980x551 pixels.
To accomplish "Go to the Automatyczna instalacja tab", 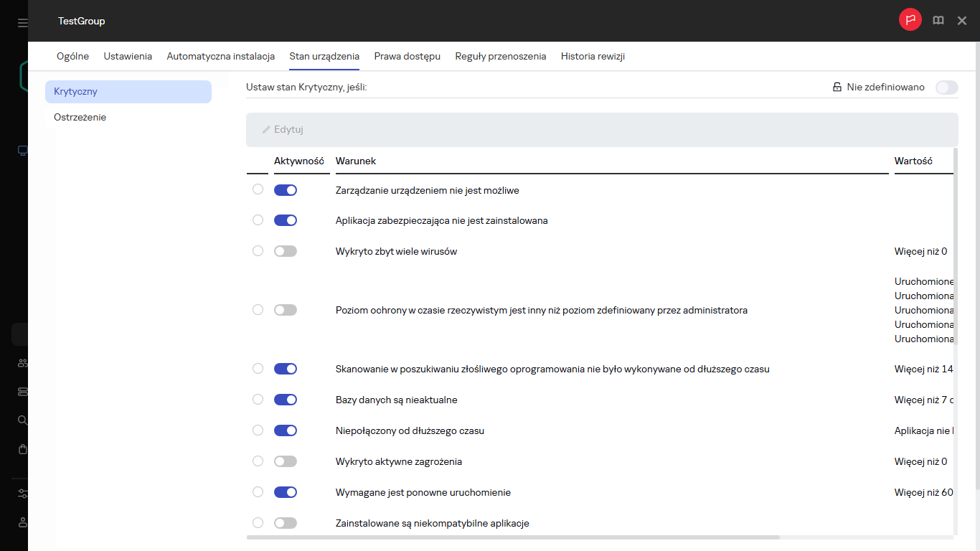I will 221,56.
